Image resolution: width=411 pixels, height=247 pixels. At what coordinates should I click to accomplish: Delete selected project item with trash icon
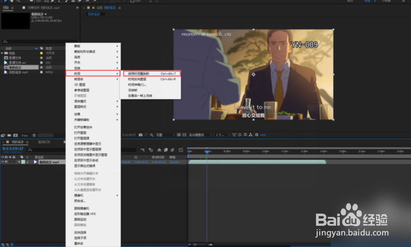tap(34, 135)
